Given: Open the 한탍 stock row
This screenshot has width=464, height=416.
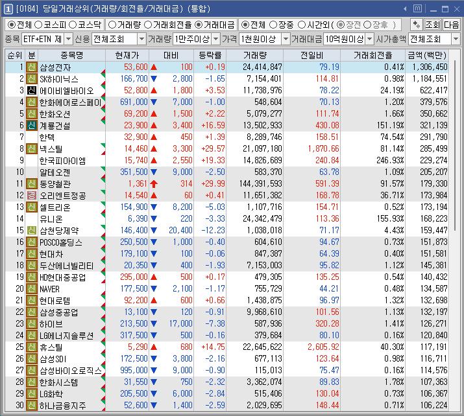Looking at the screenshot, I should click(x=226, y=137).
